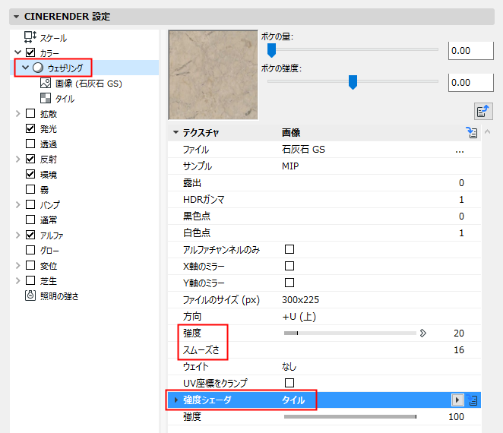The height and width of the screenshot is (433, 503).
Task: Click the ファイルのサイズ value 300x225
Action: [301, 300]
